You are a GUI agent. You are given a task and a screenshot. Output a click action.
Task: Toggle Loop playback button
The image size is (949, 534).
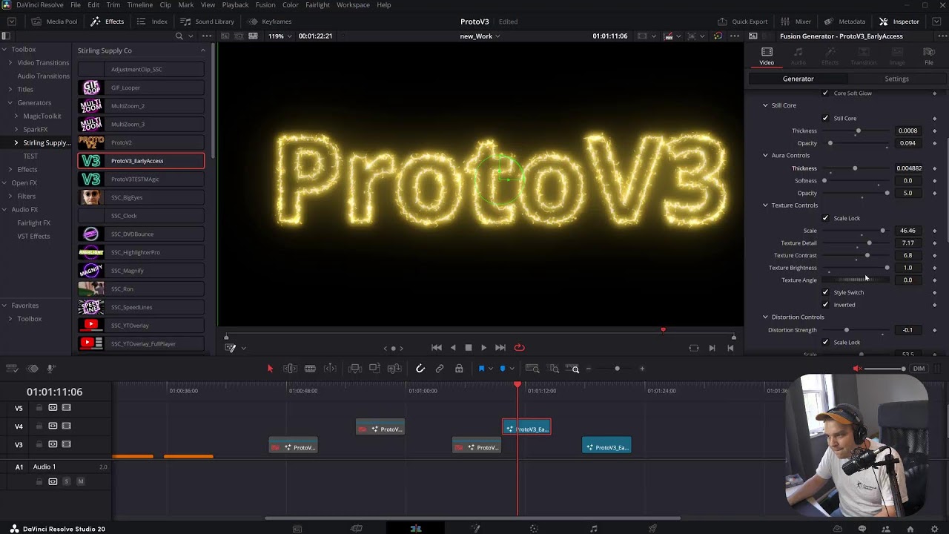tap(520, 347)
